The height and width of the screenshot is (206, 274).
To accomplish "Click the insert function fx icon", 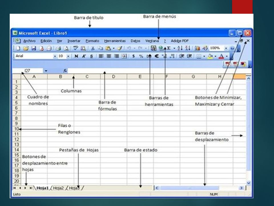I will click(x=65, y=71).
